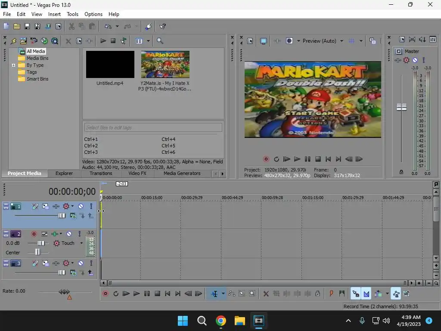This screenshot has width=441, height=331.
Task: Create a new project with New icon
Action: (6, 26)
